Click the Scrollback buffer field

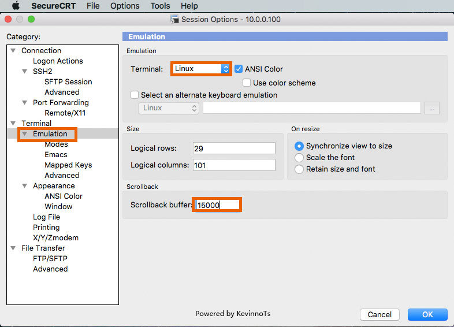[217, 205]
